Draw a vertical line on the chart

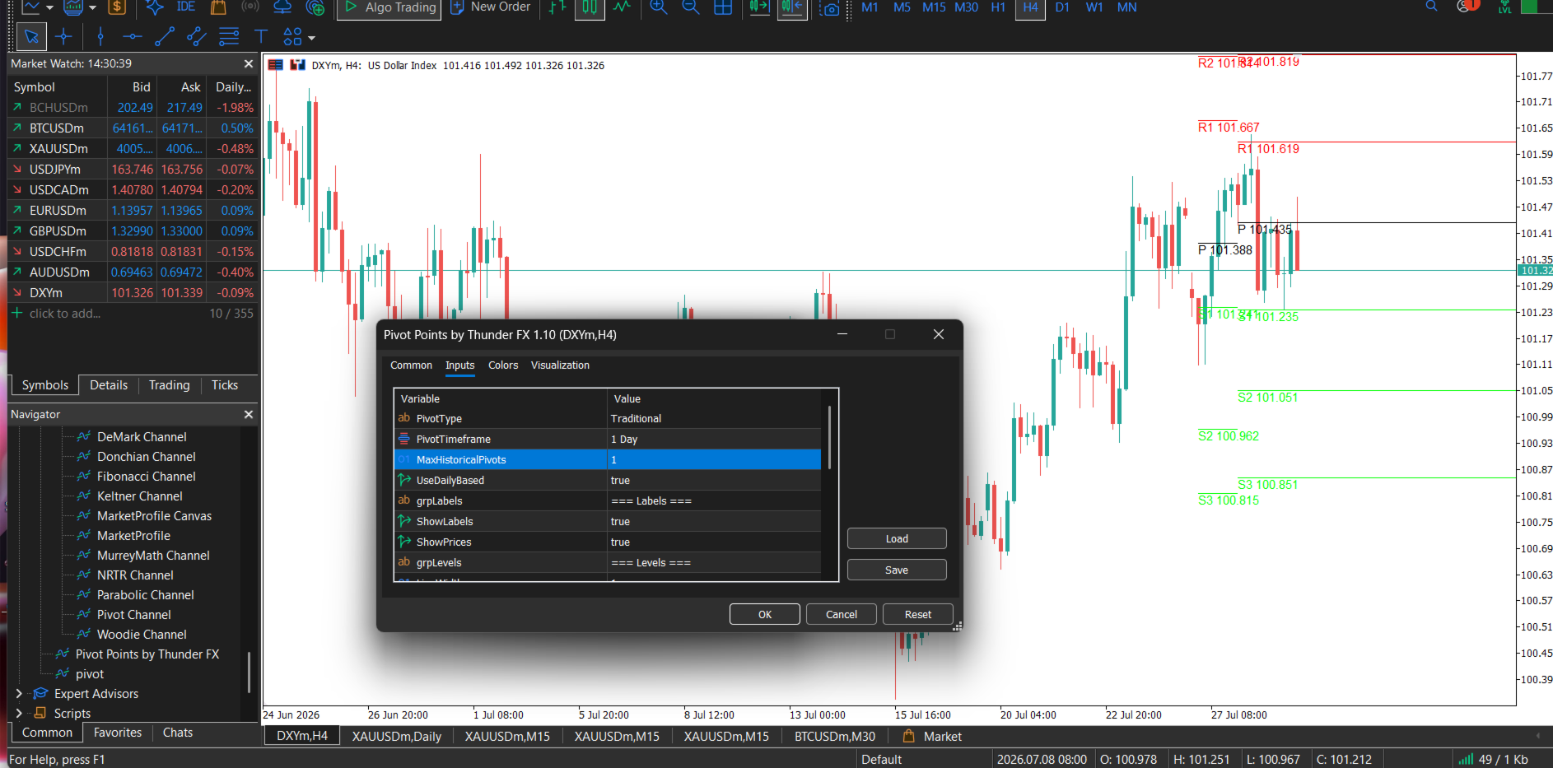tap(100, 37)
